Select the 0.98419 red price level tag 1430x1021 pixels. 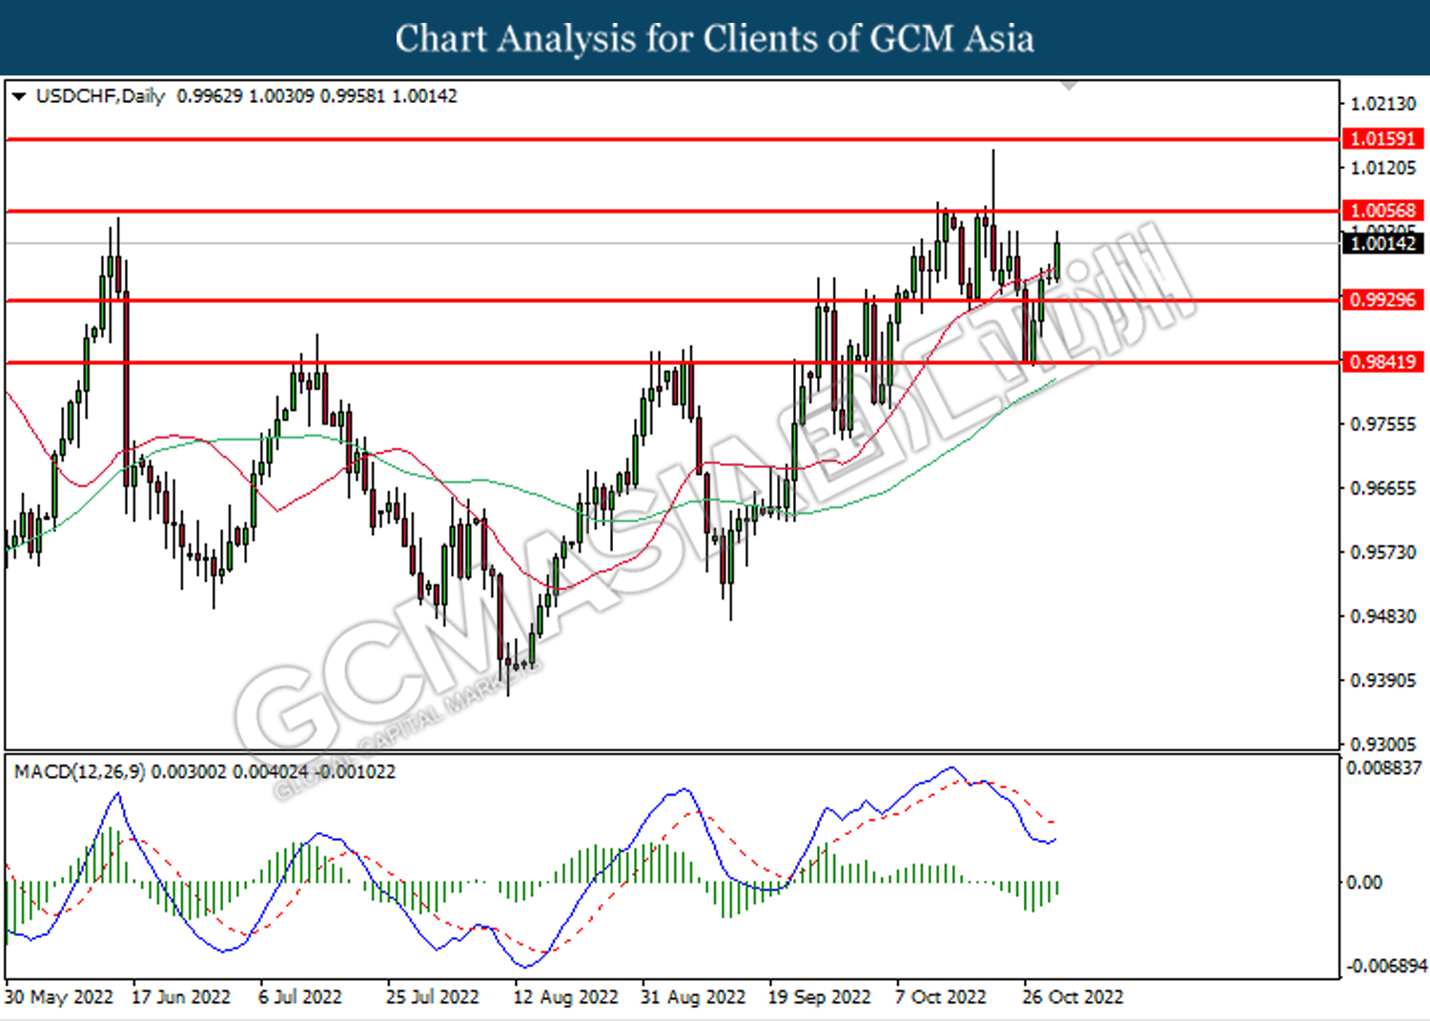[x=1383, y=362]
